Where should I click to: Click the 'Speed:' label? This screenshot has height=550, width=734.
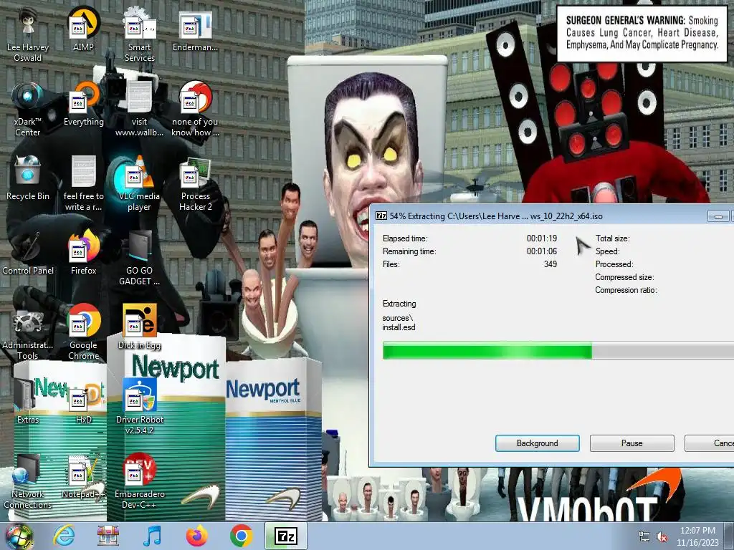point(607,251)
